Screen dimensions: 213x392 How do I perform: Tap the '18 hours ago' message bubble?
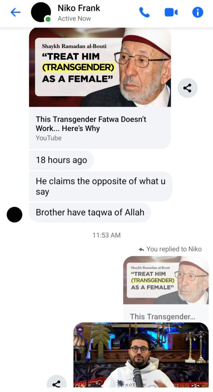click(62, 160)
